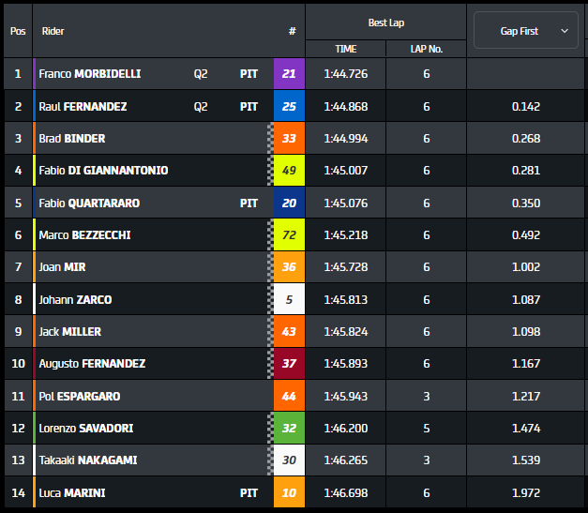The width and height of the screenshot is (588, 513).
Task: Click Brad Binder's orange number 33 badge
Action: (x=289, y=139)
